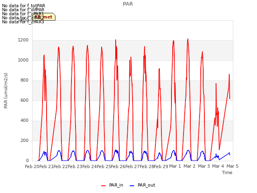Click the 0 y-axis tick label

coord(27,161)
